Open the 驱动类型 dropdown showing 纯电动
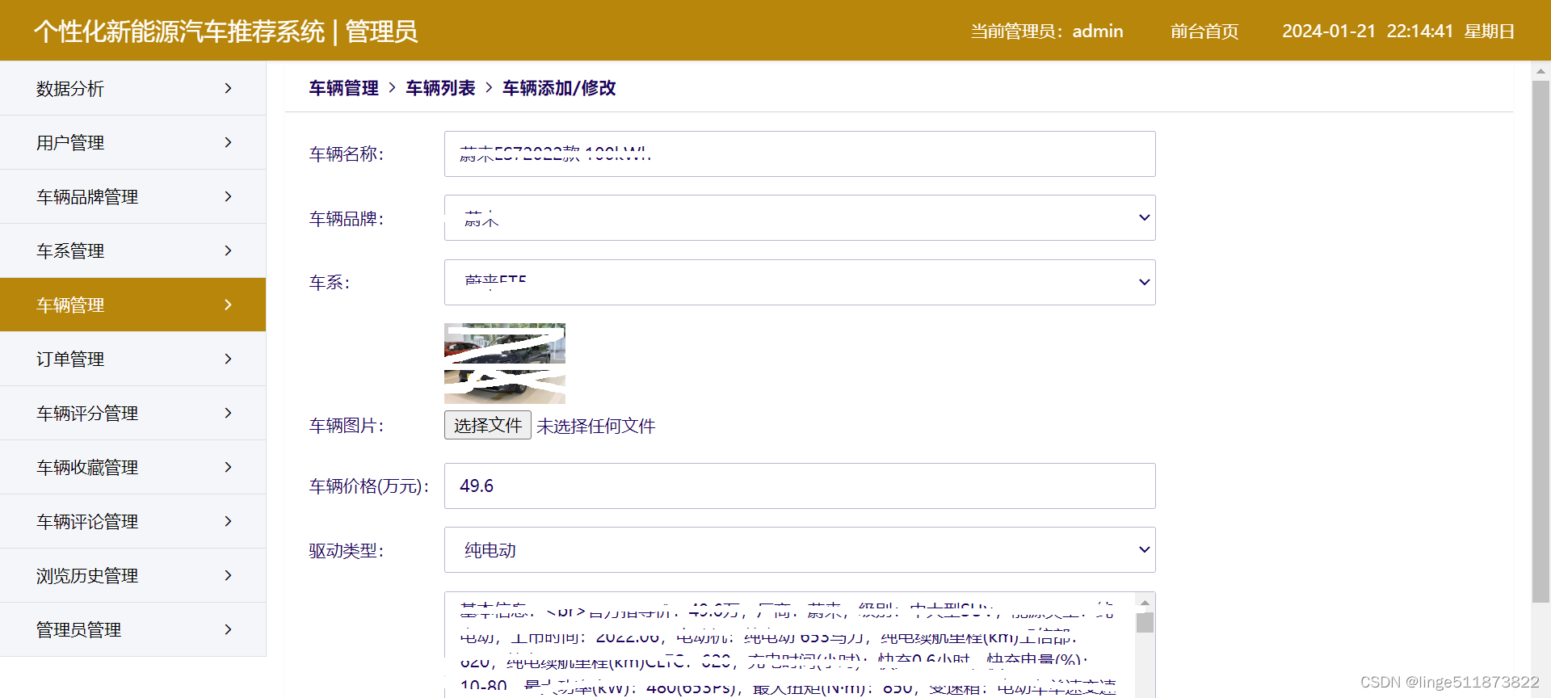The image size is (1551, 698). pos(800,550)
